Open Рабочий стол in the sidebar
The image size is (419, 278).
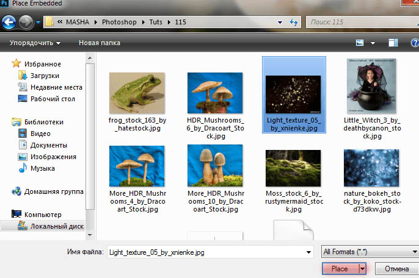click(x=53, y=99)
